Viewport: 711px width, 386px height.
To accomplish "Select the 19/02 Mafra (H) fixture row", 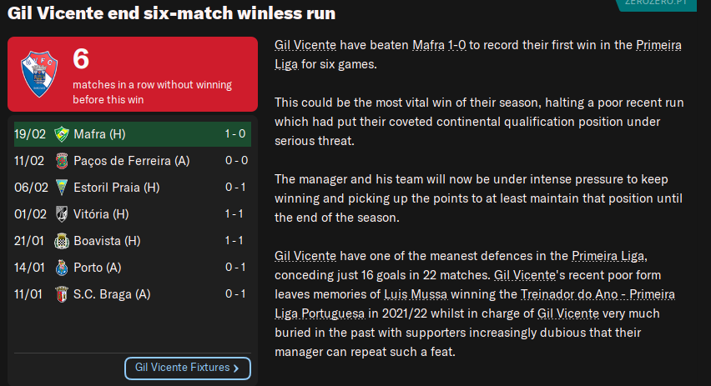I will click(x=132, y=134).
